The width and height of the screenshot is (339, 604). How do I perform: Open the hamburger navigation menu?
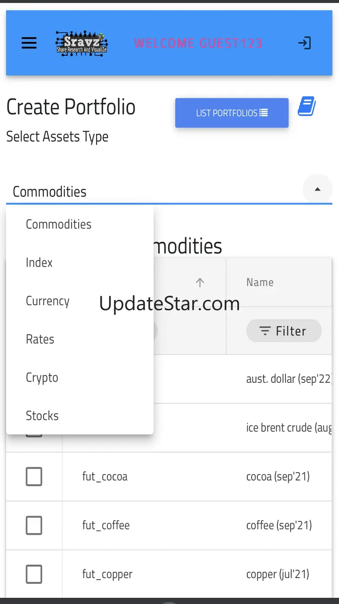coord(29,43)
